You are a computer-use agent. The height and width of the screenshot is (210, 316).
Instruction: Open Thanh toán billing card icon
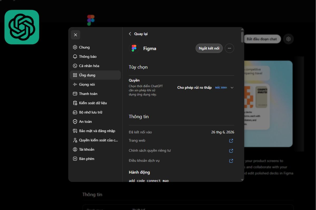click(x=75, y=94)
